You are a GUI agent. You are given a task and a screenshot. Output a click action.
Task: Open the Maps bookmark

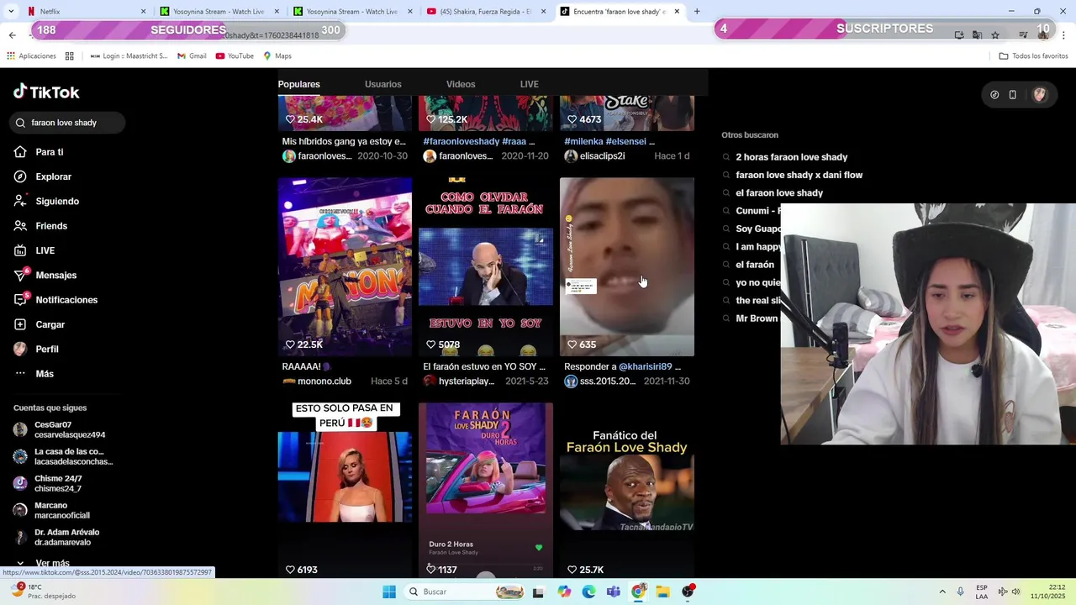click(x=277, y=56)
